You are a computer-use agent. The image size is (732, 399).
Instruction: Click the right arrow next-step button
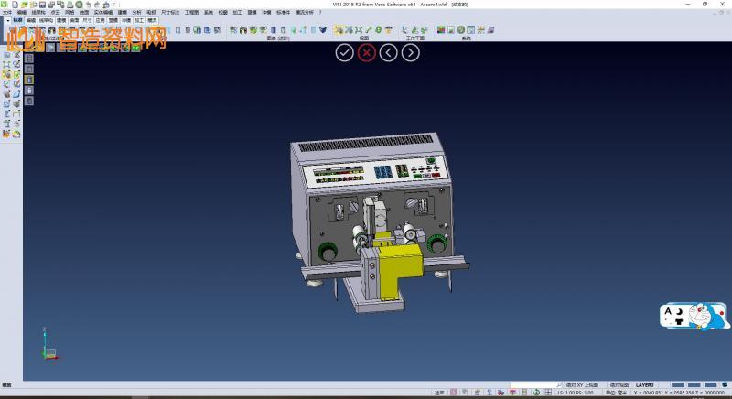coord(411,52)
